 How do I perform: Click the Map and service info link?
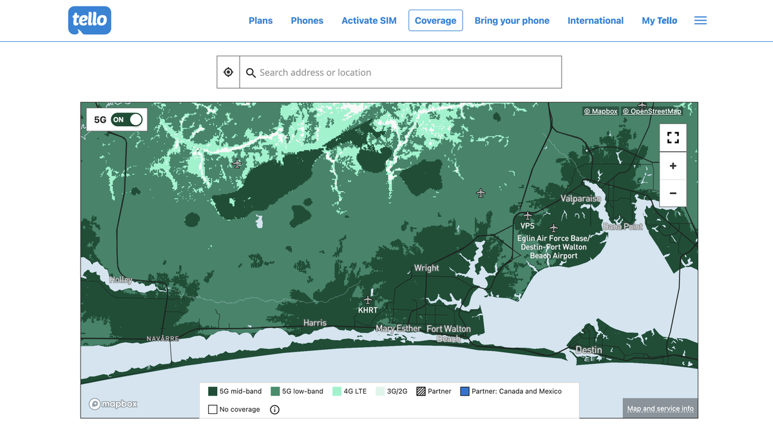[x=660, y=408]
